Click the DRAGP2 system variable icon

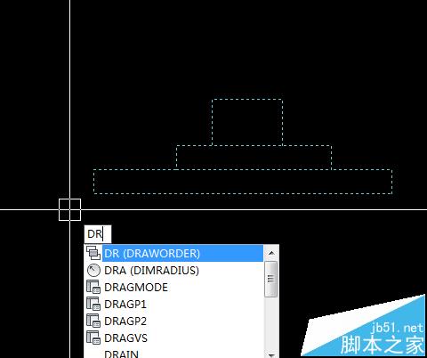(93, 321)
